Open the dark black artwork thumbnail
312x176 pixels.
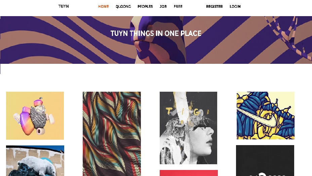click(265, 161)
